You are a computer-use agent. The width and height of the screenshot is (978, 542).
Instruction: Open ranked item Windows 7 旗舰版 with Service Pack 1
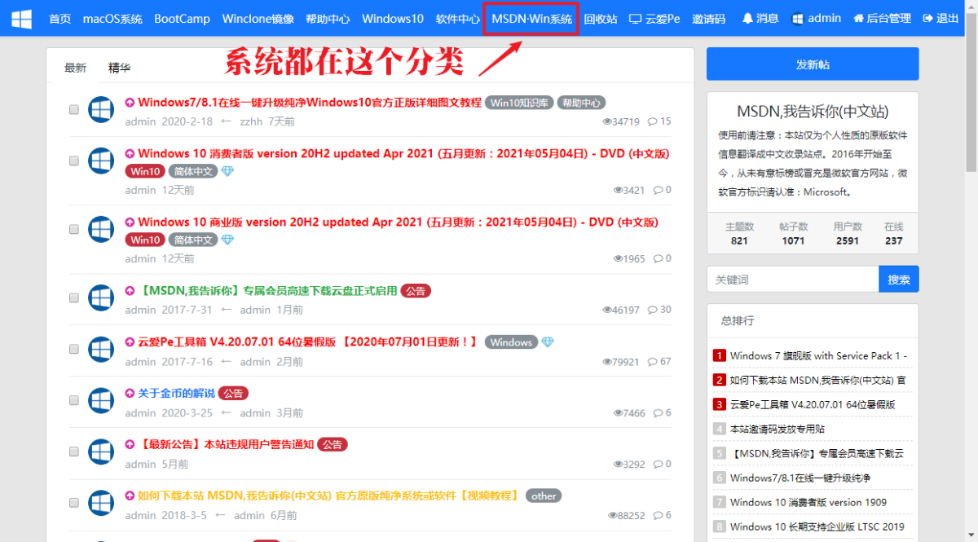817,355
